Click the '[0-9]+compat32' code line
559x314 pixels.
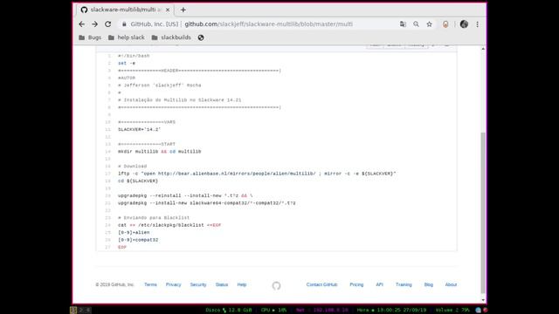pos(138,241)
